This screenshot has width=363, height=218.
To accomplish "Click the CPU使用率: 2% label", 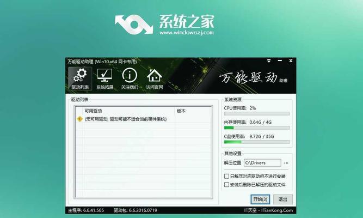I will pyautogui.click(x=240, y=108).
